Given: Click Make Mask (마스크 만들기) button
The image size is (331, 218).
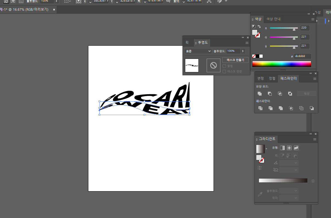Looking at the screenshot, I should (x=235, y=60).
